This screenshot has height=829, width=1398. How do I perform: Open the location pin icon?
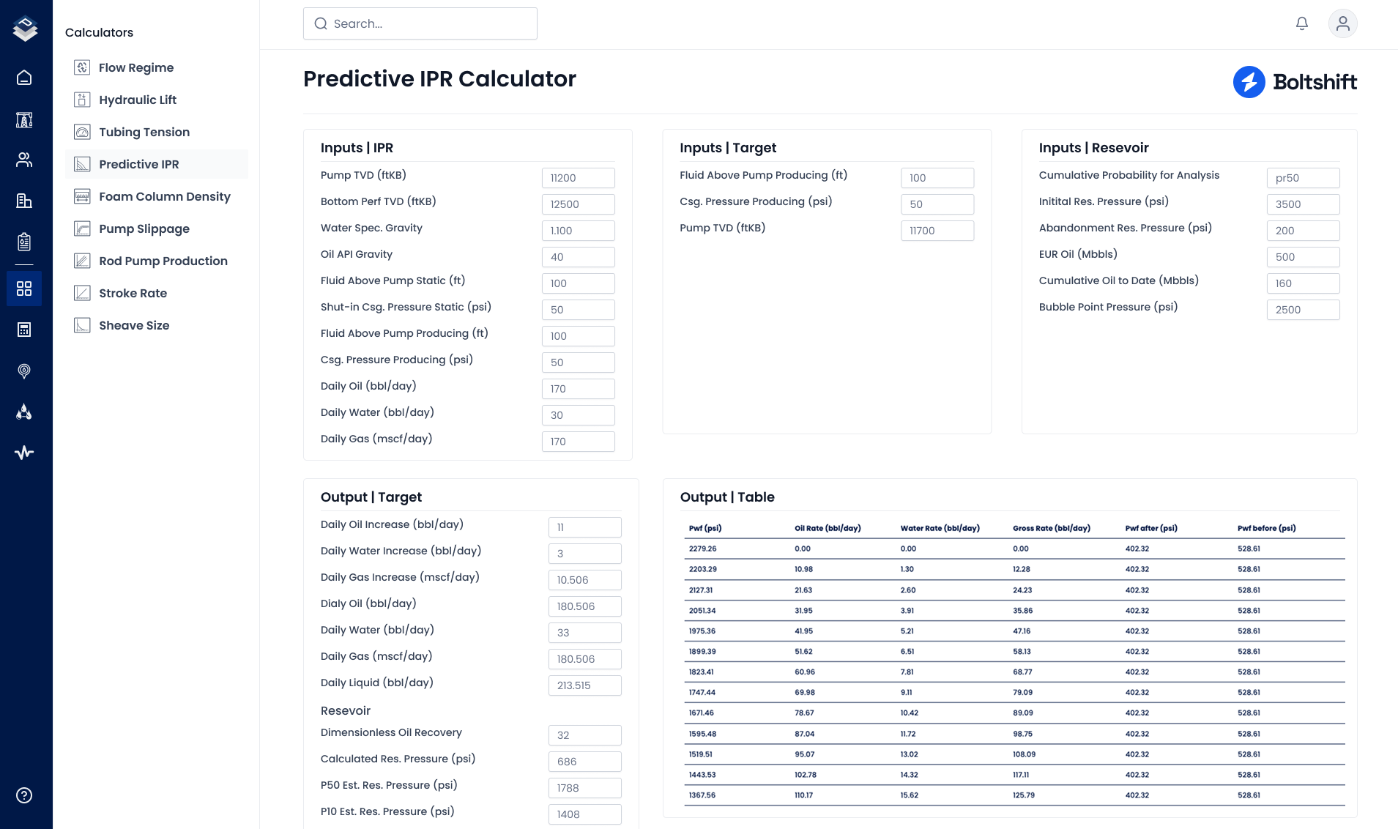click(24, 371)
